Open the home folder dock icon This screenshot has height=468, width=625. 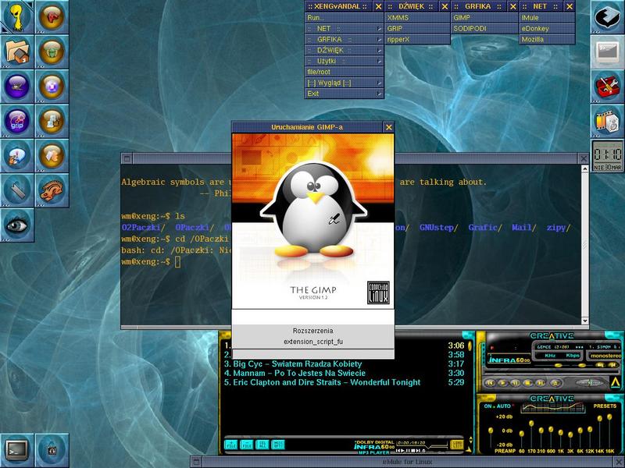pos(17,51)
